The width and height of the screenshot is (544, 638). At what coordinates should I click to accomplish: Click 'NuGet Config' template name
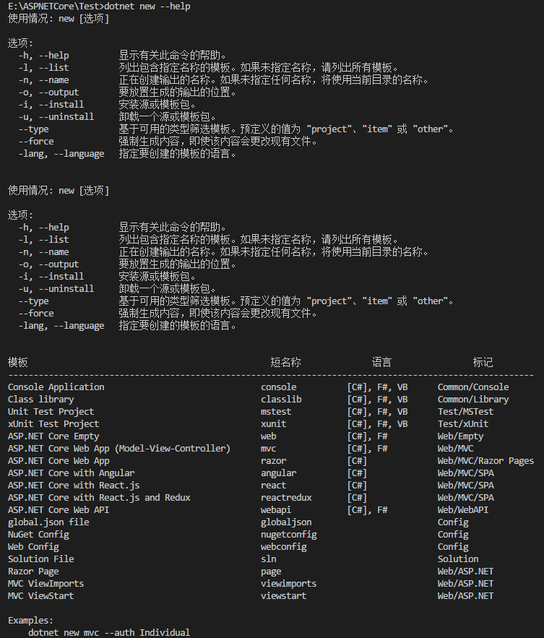pyautogui.click(x=38, y=534)
